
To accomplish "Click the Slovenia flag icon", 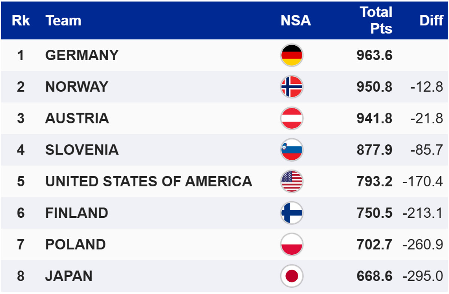I will 291,150.
